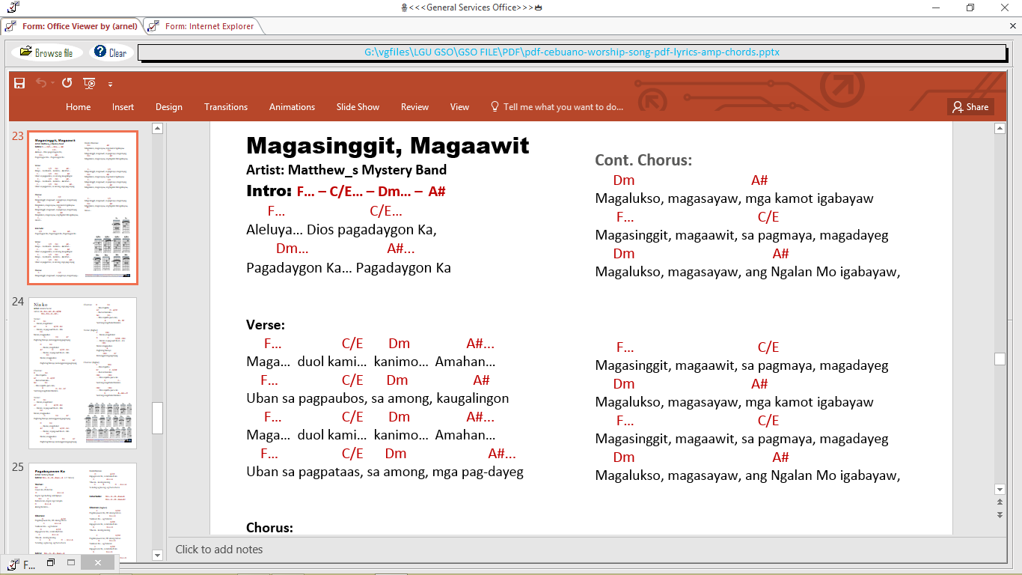Go to previous slide double-arrow button

click(1000, 503)
